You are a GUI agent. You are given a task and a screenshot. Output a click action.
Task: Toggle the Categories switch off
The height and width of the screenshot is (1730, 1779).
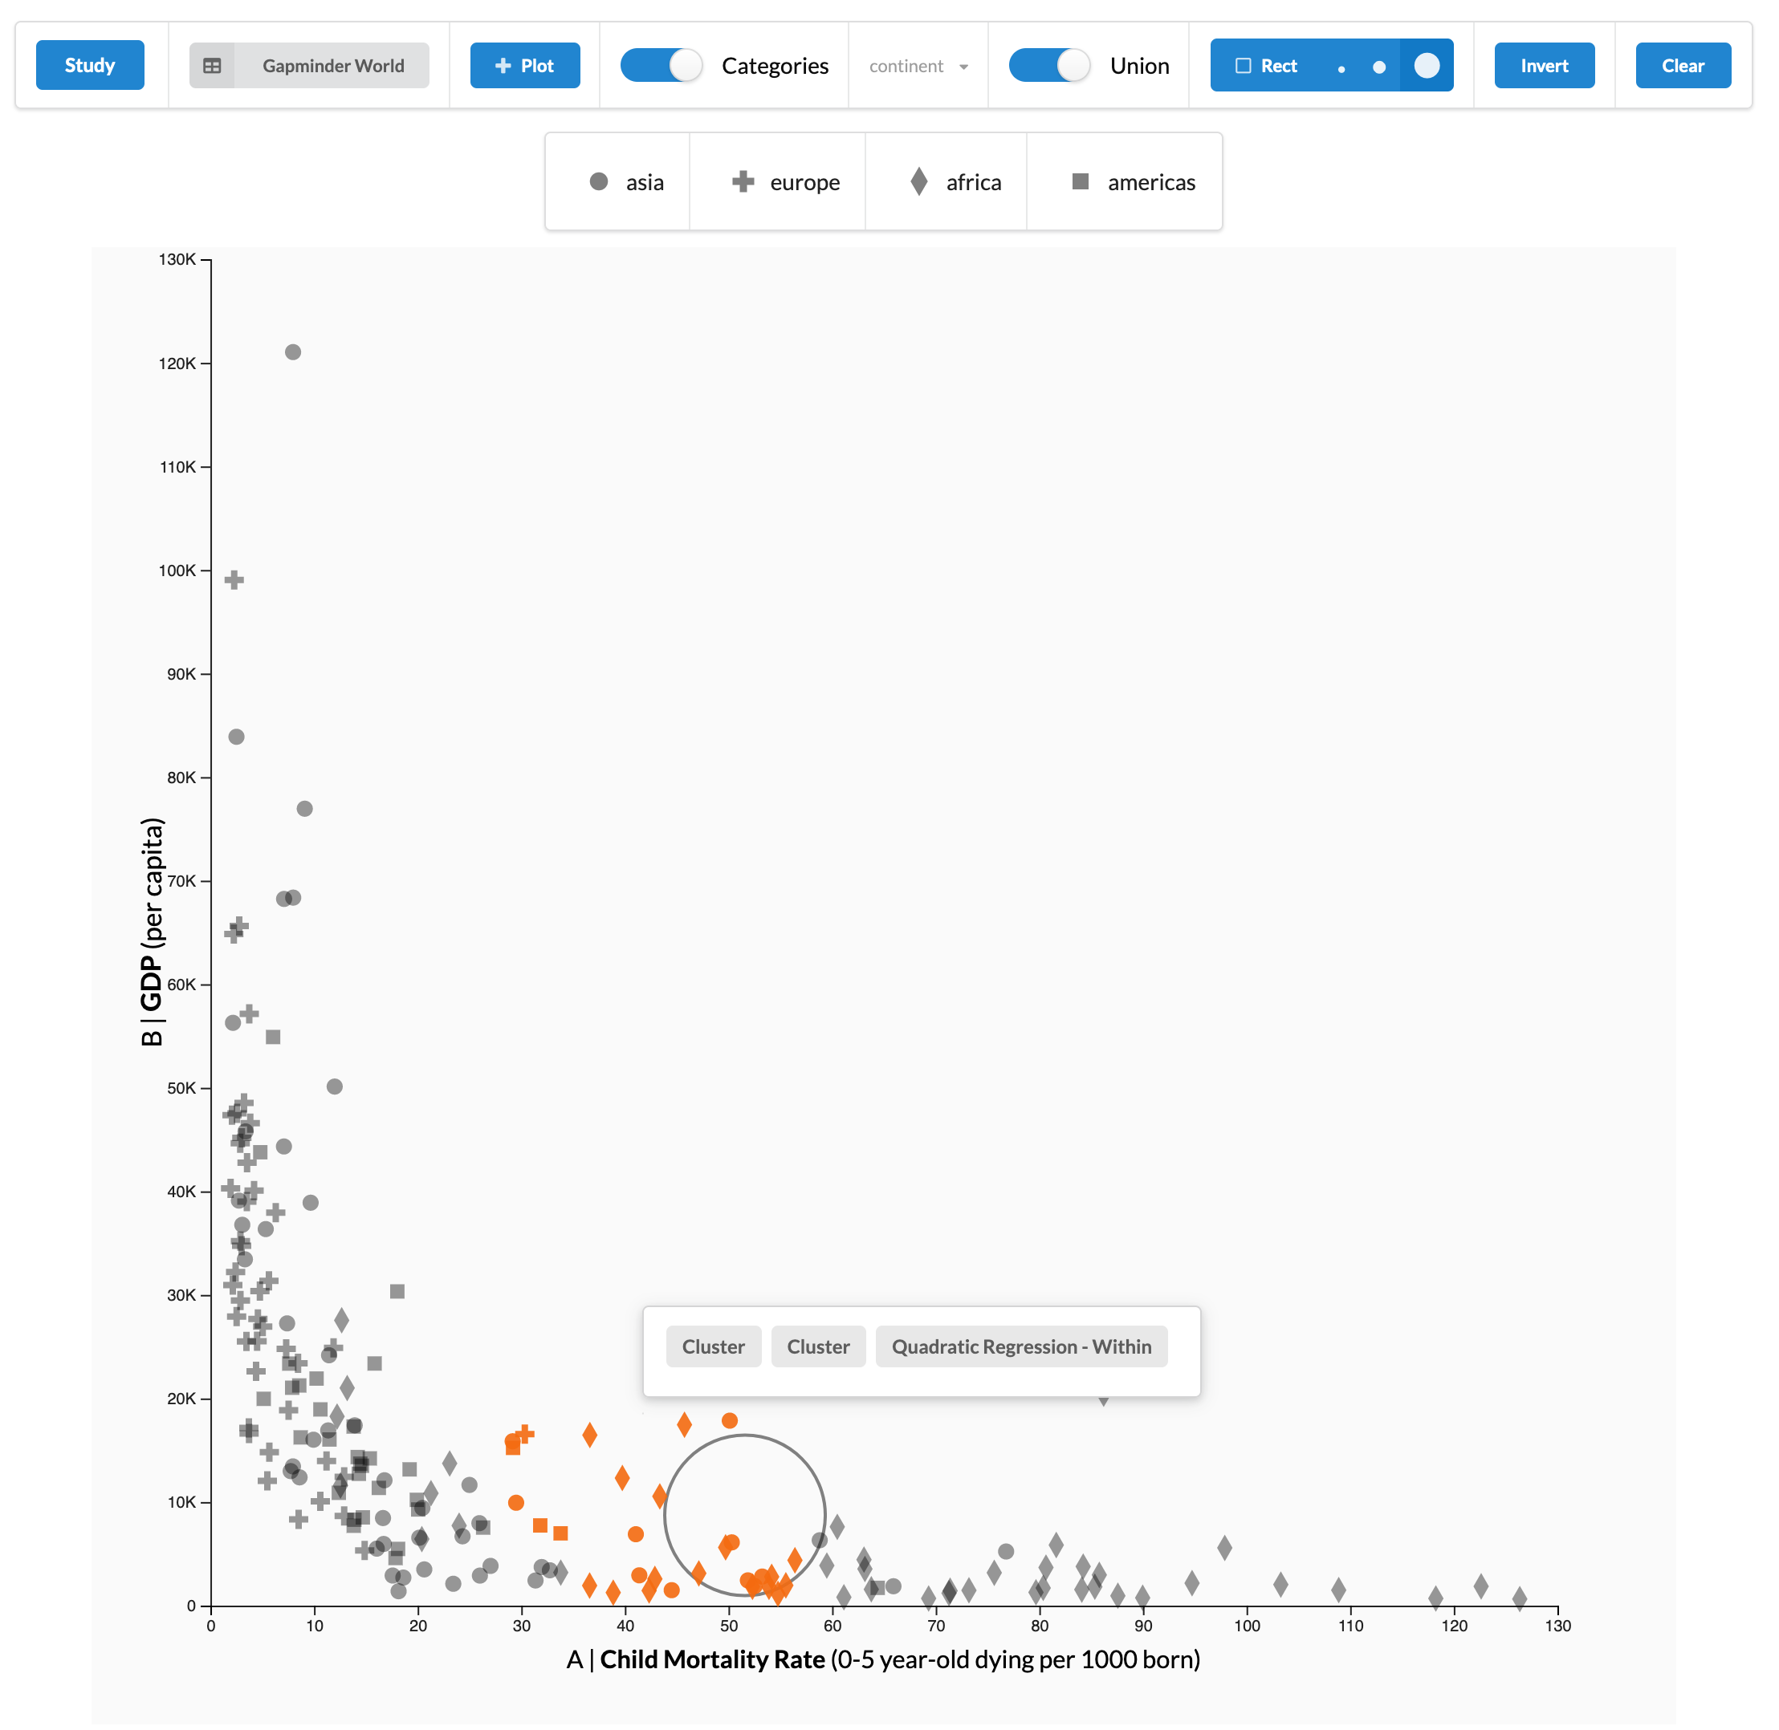(661, 66)
